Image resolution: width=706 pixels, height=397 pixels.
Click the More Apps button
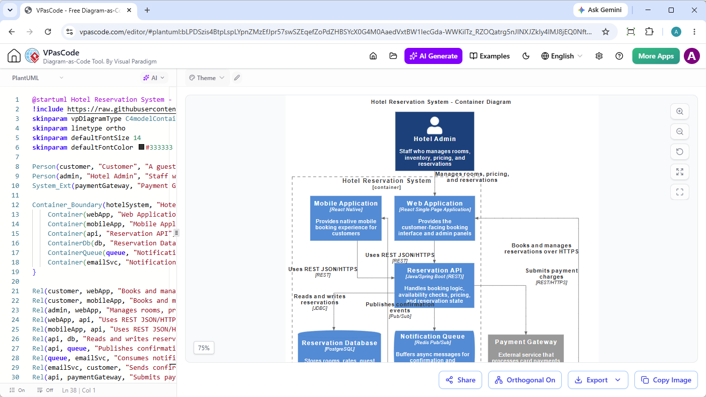click(656, 56)
